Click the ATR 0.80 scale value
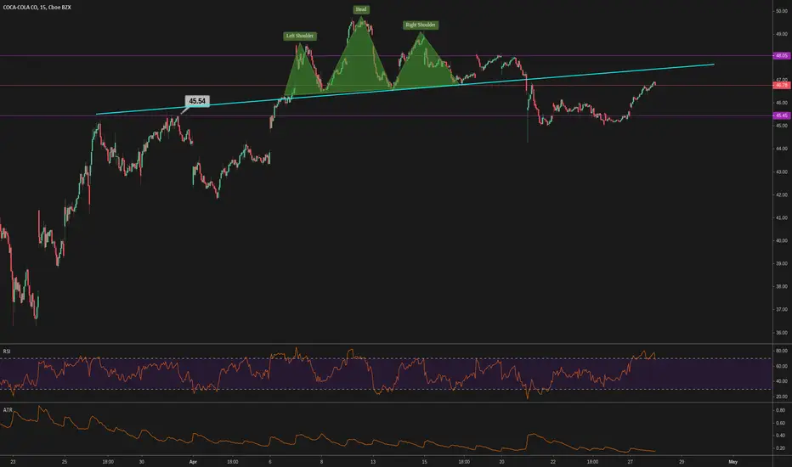The height and width of the screenshot is (467, 792). point(781,410)
